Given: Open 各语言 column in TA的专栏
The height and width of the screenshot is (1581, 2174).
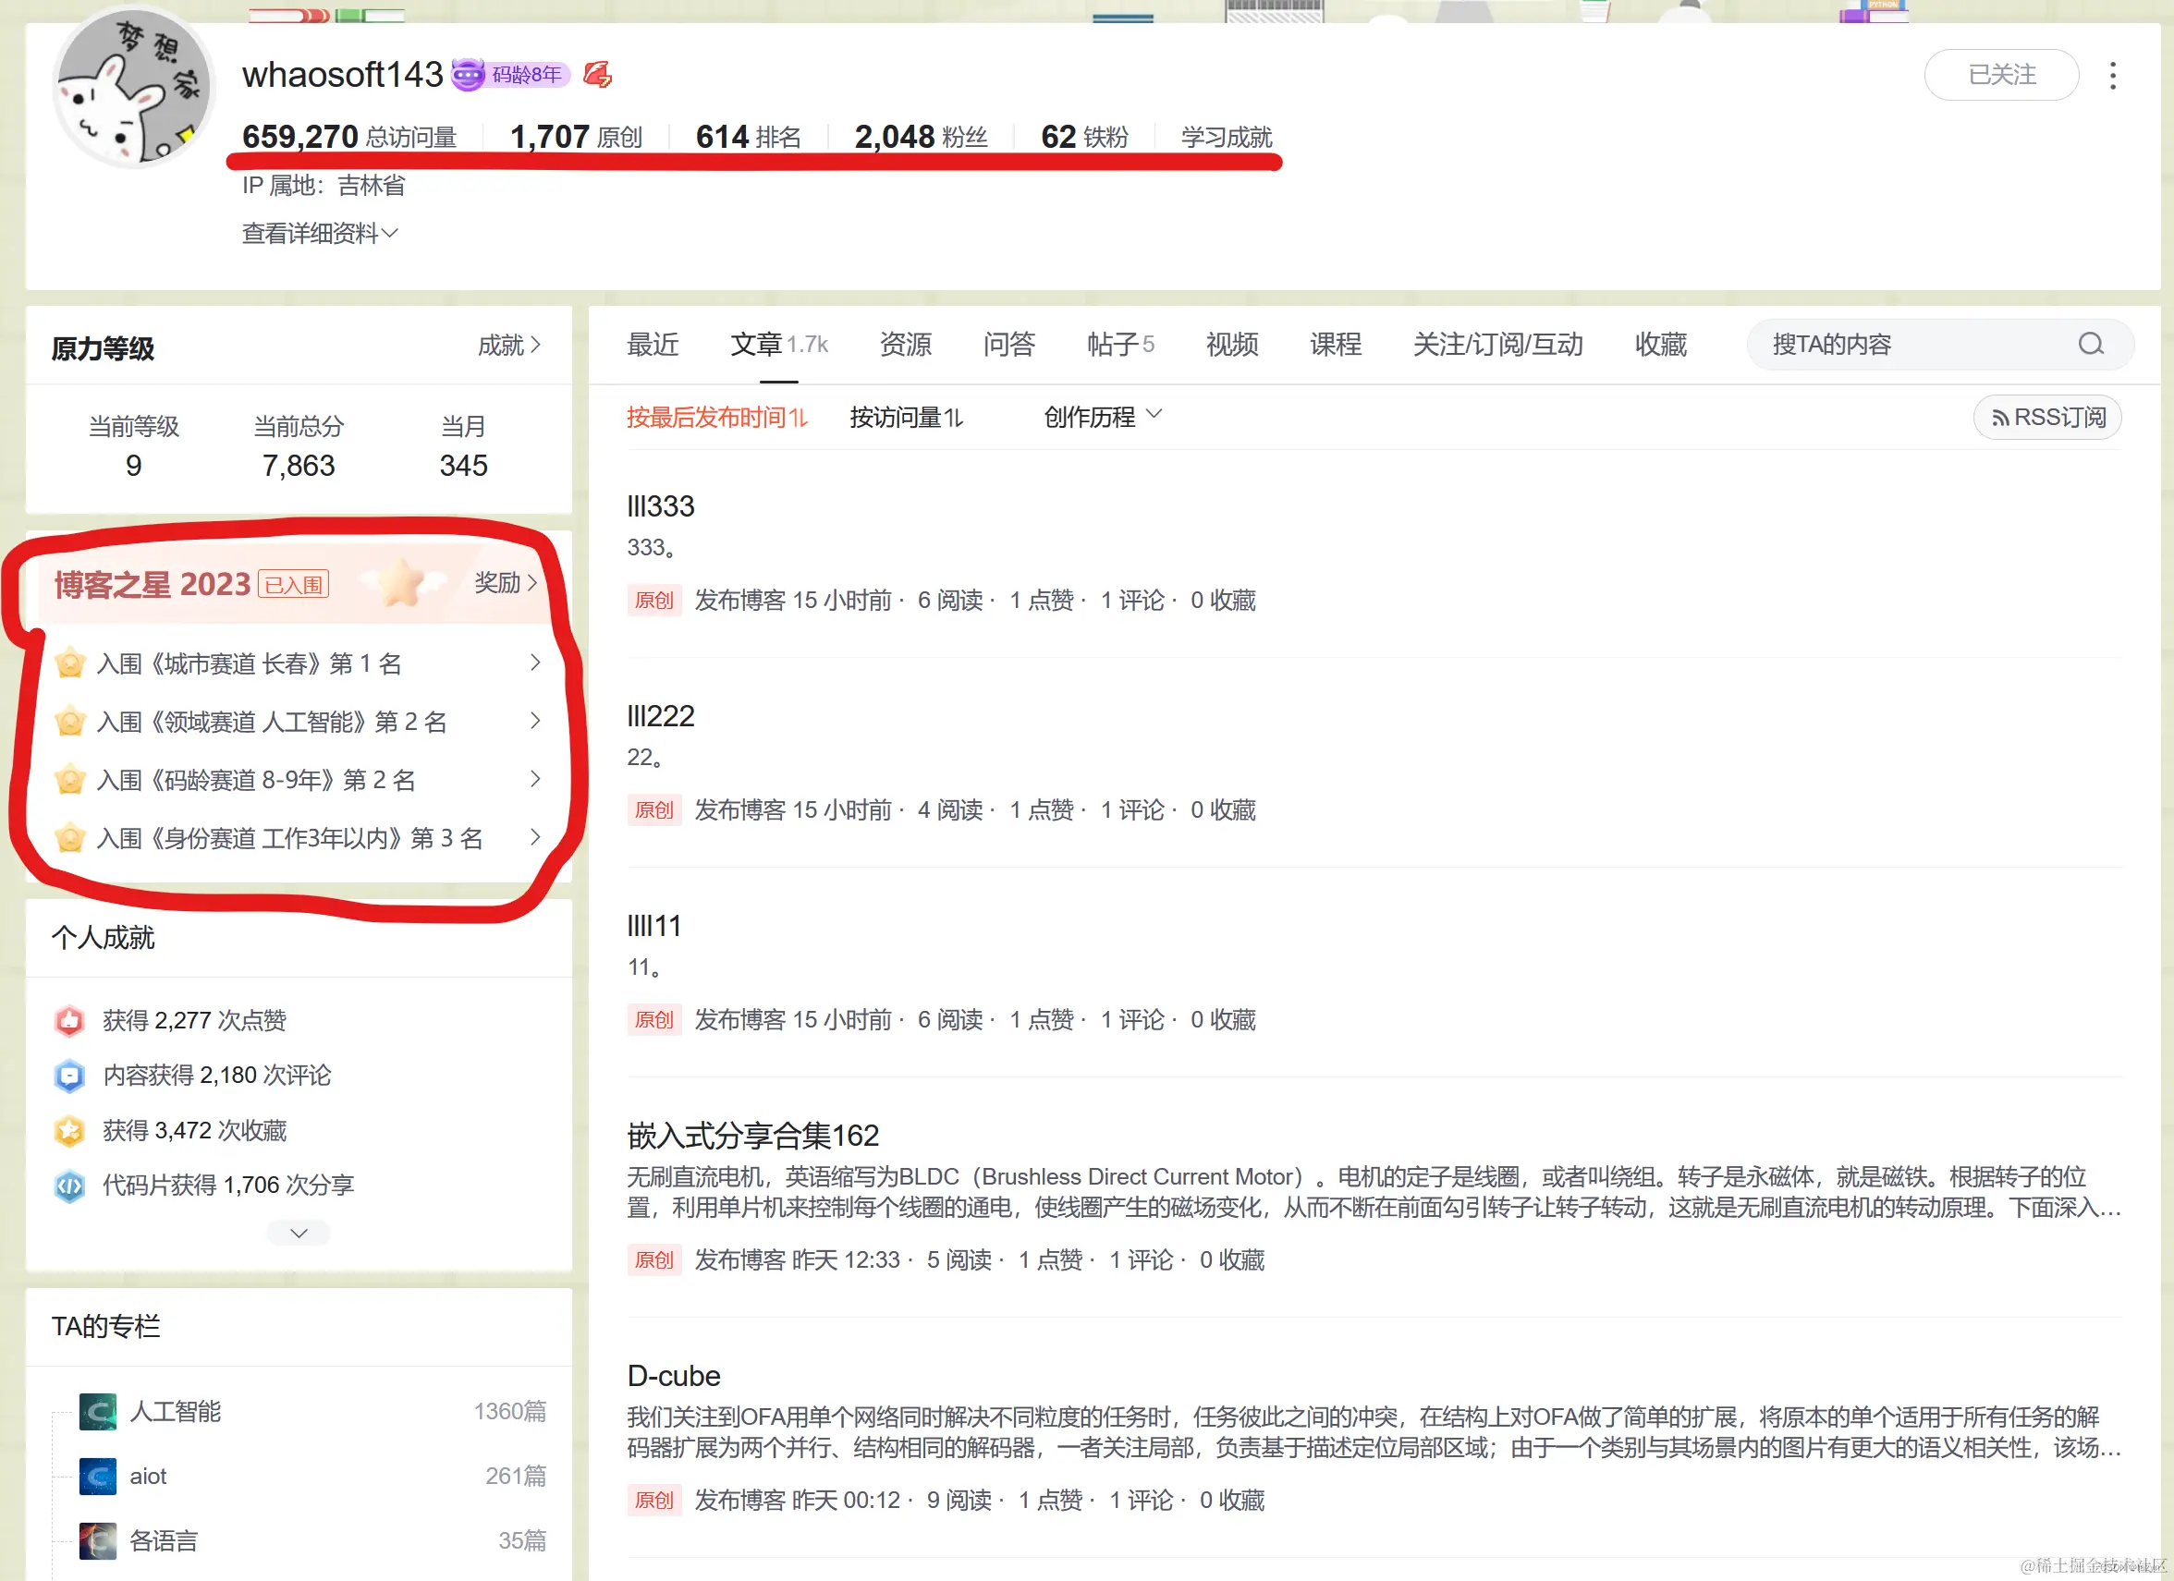Looking at the screenshot, I should (312, 1540).
